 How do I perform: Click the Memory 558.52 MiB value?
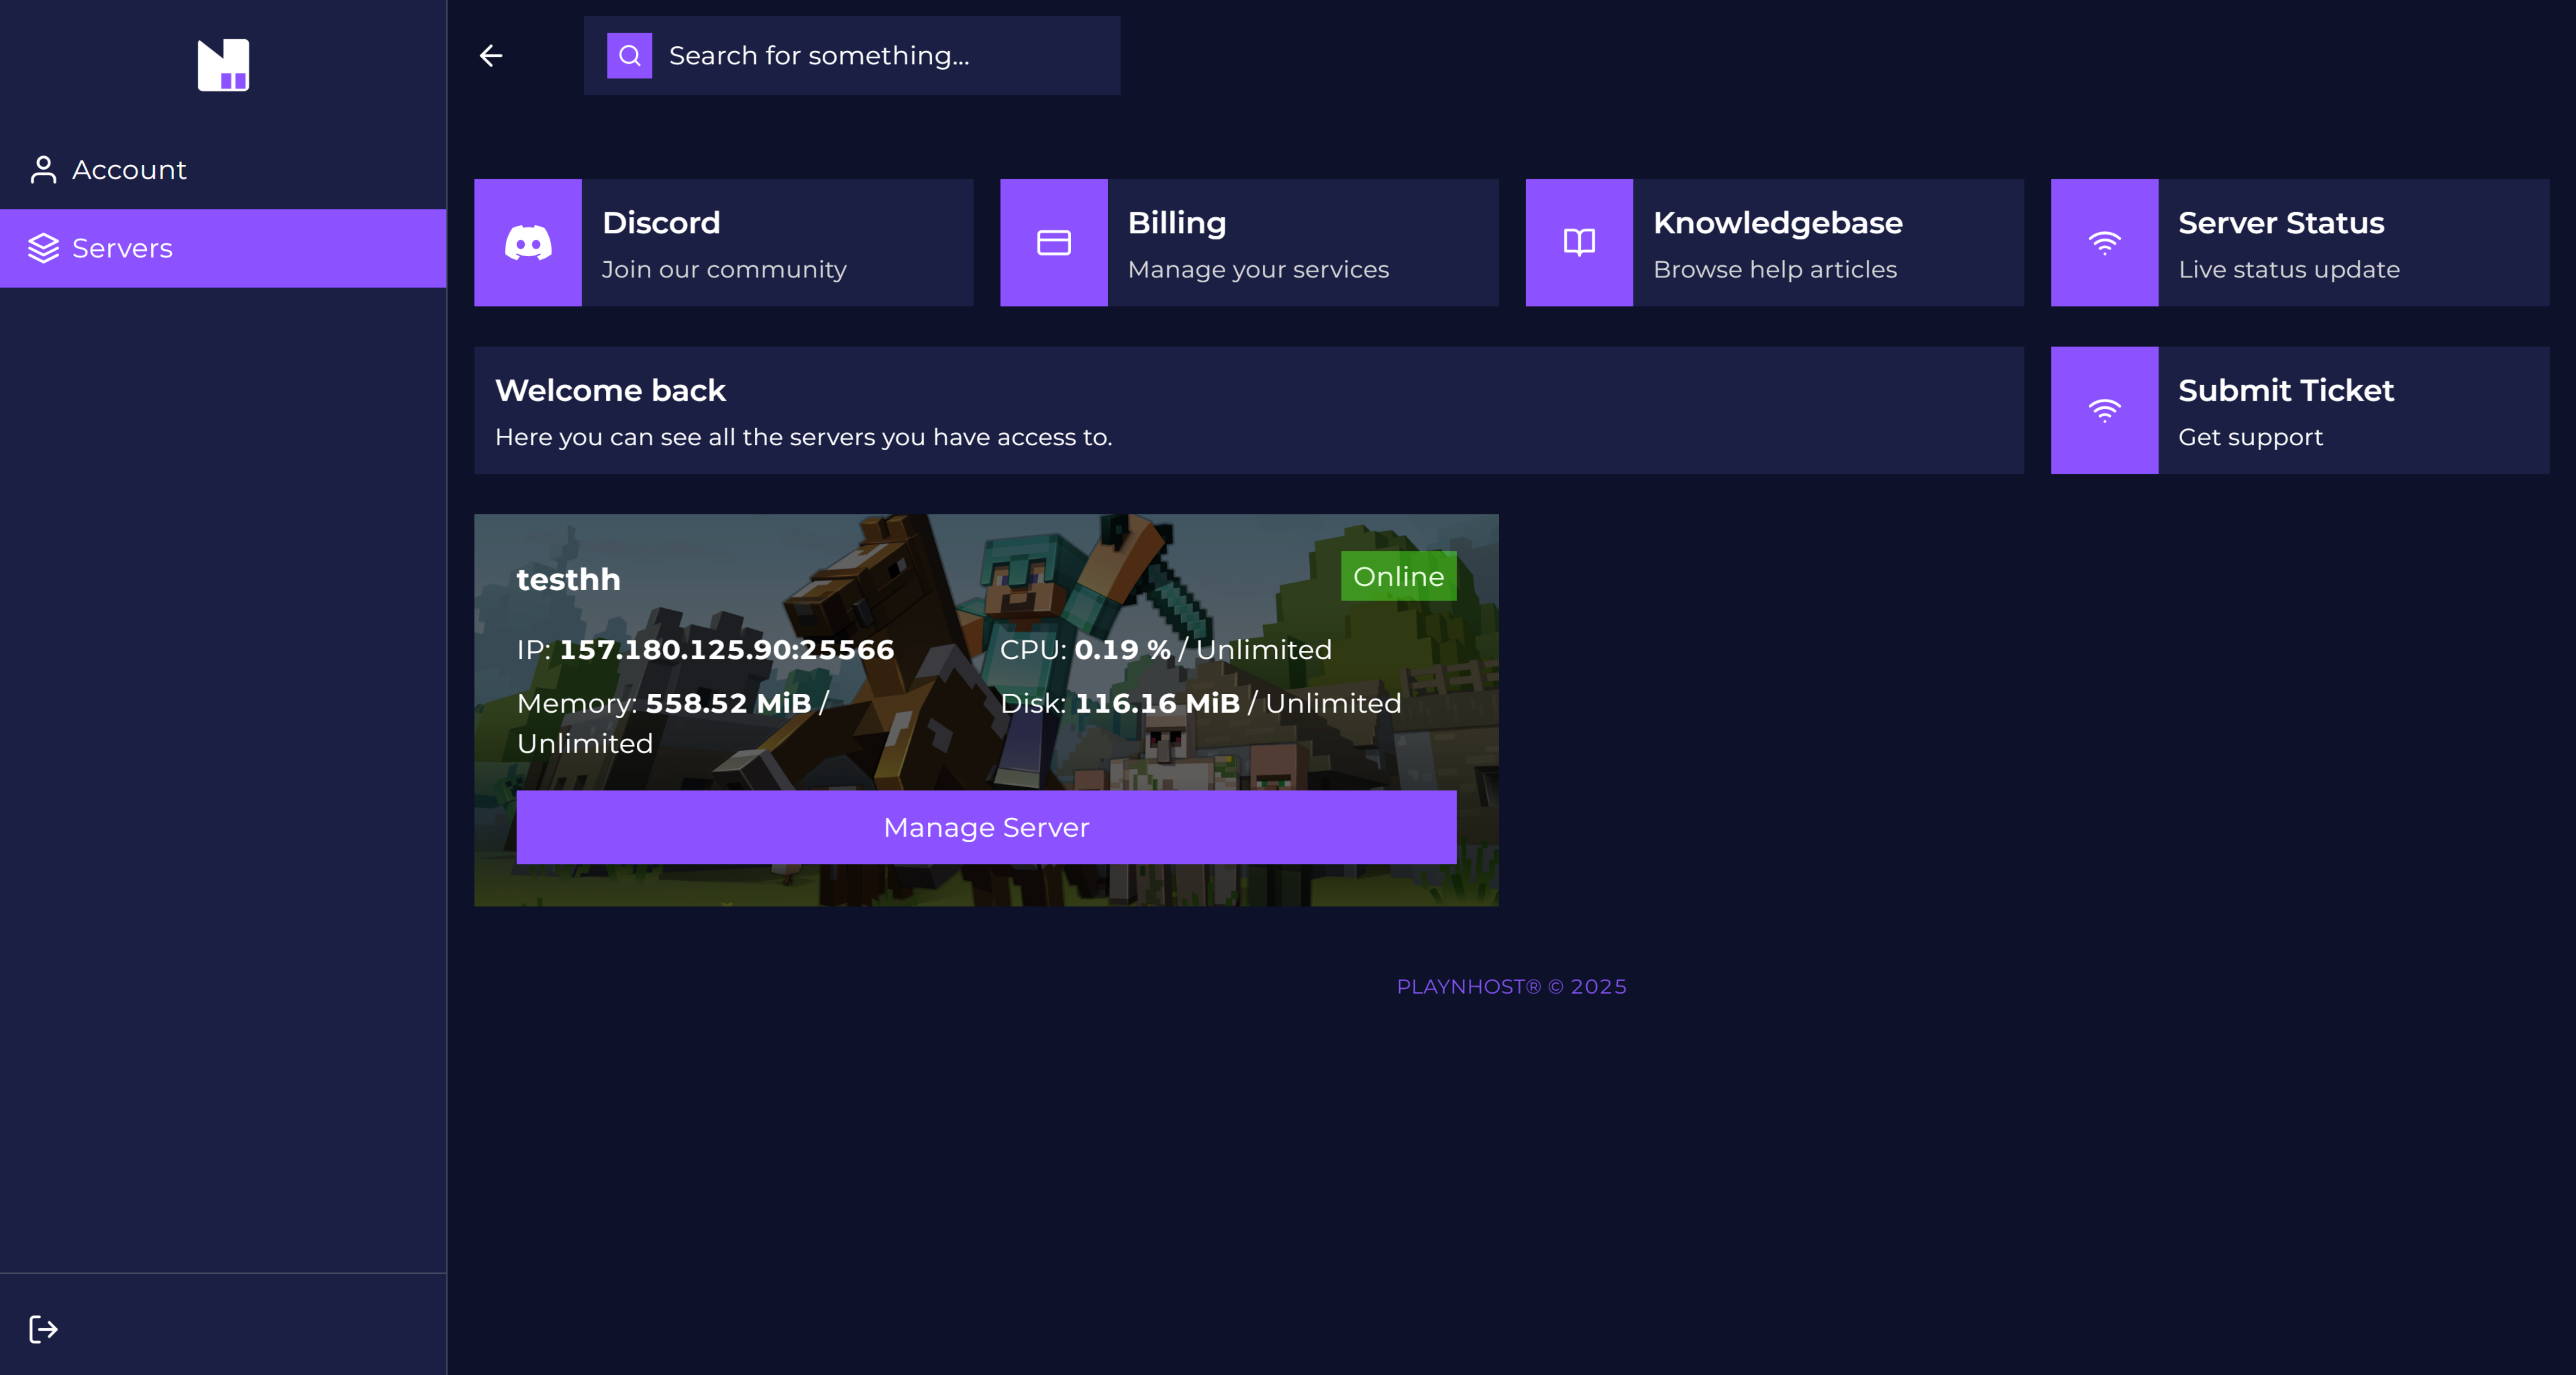(728, 704)
